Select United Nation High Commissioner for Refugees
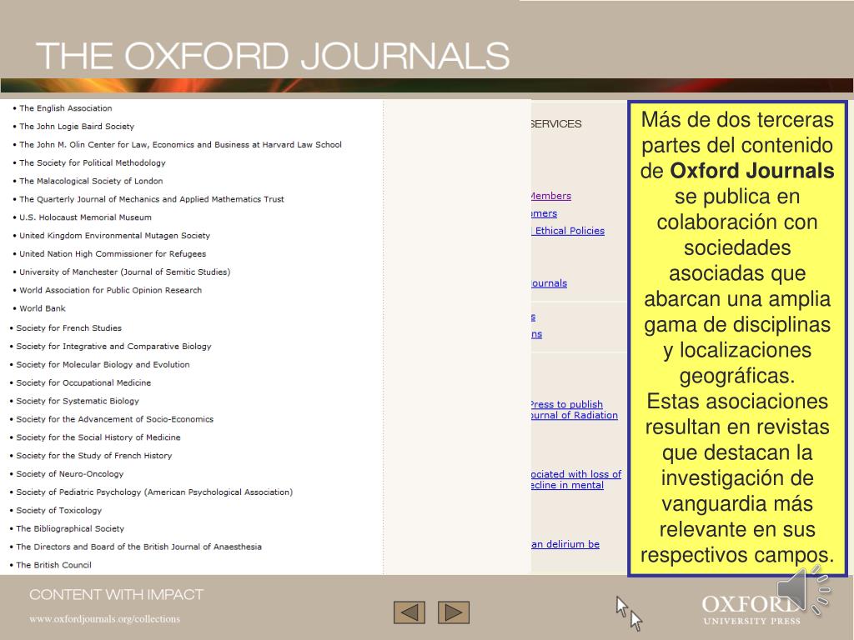Screen dimensions: 854x640 click(113, 253)
